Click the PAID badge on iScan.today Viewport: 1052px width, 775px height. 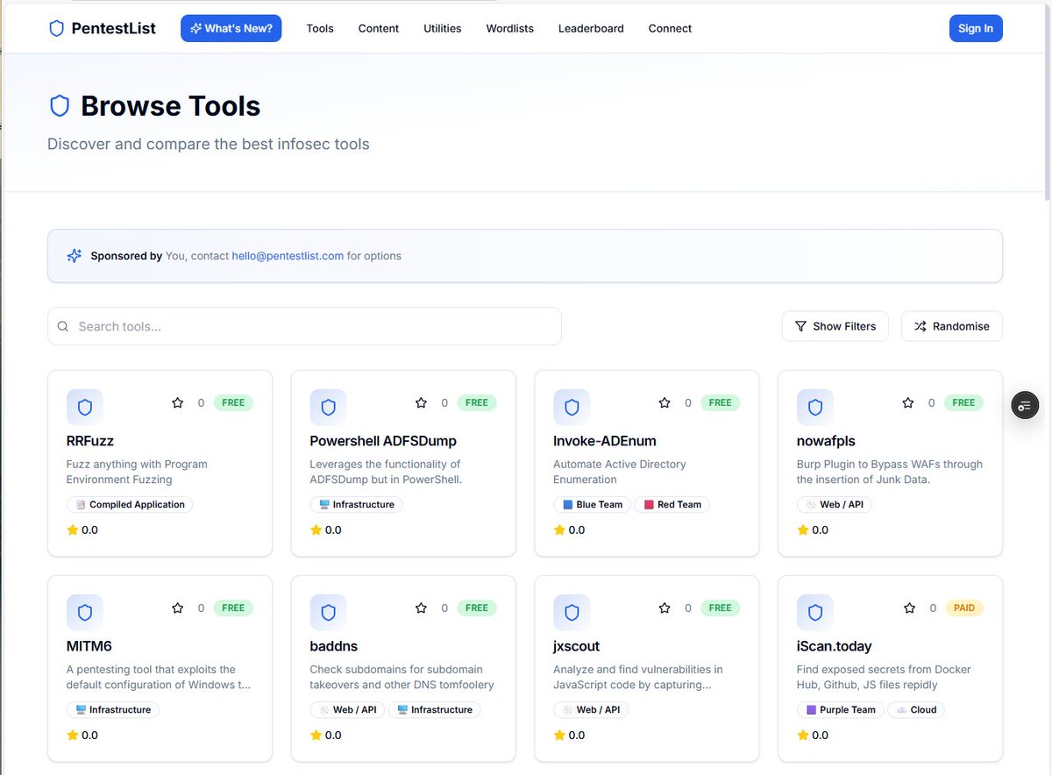pyautogui.click(x=964, y=608)
